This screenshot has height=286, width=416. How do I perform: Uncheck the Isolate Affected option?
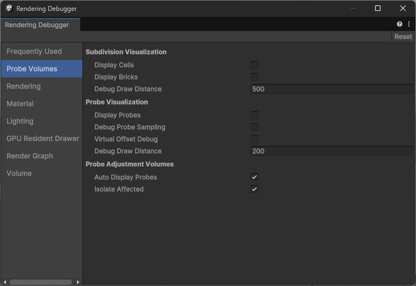tap(254, 189)
